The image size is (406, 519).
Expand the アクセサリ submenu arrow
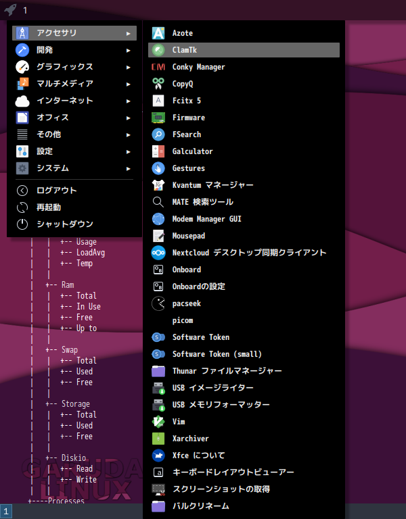[x=129, y=33]
